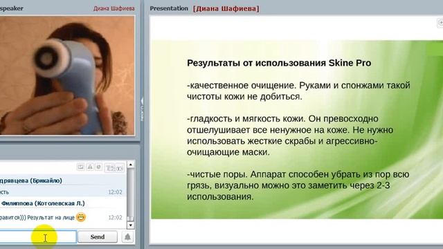Click the picture icon in chat toolbar
The width and height of the screenshot is (443, 249).
[x=80, y=167]
